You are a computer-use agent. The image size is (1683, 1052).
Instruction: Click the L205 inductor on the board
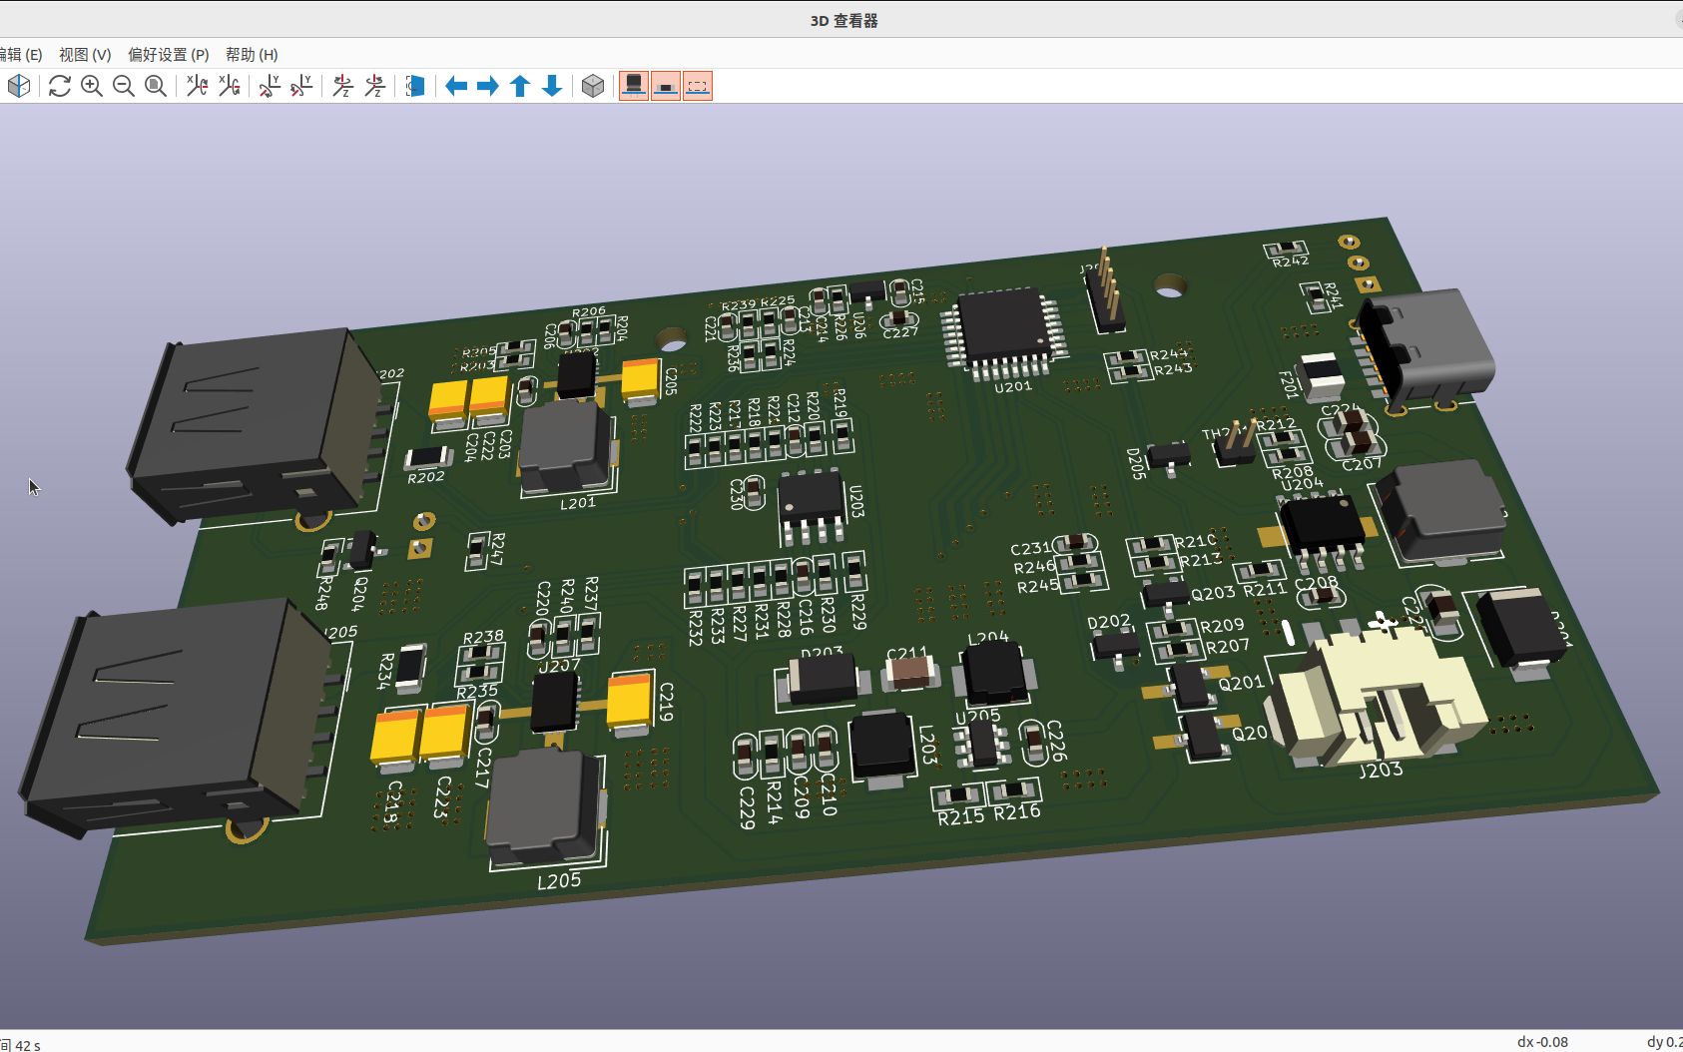coord(545,806)
